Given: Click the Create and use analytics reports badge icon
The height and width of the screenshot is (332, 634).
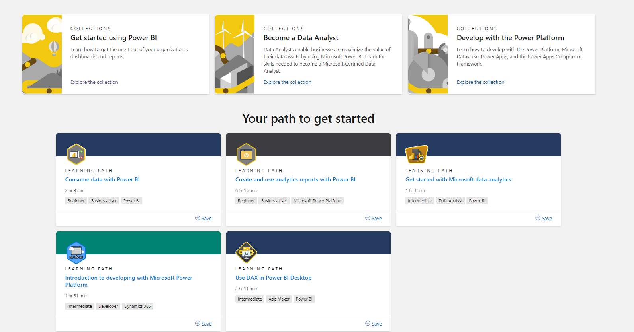Looking at the screenshot, I should (x=246, y=154).
